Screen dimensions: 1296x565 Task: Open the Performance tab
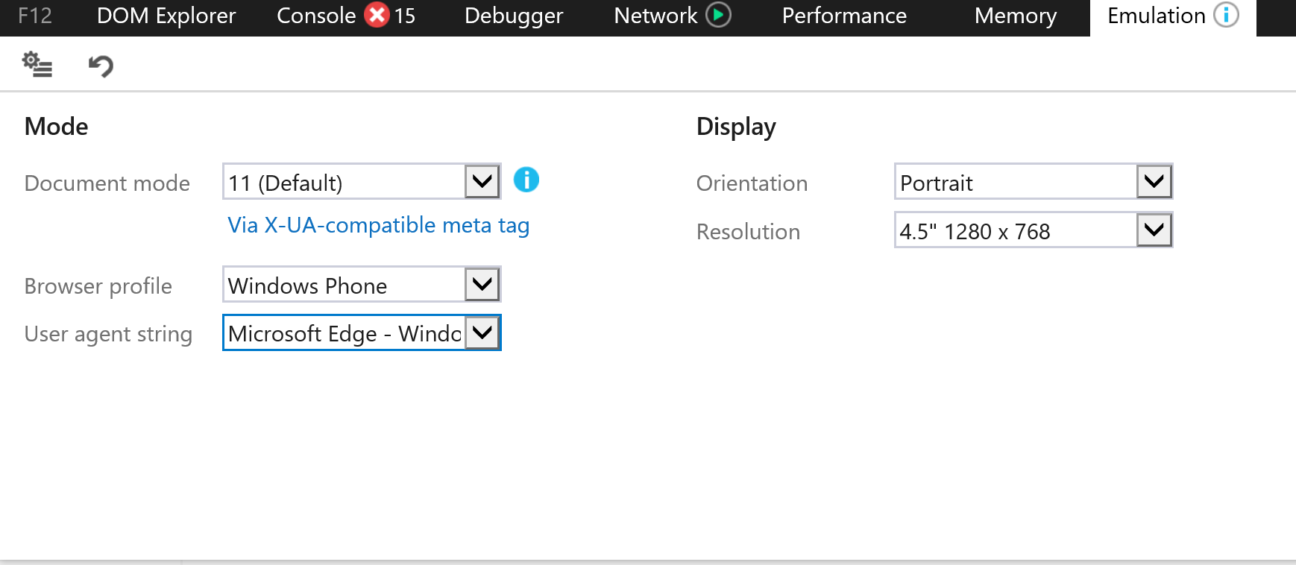[844, 16]
